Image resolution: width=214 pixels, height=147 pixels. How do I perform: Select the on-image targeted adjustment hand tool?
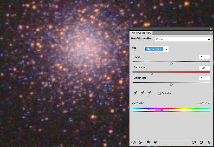pyautogui.click(x=134, y=49)
